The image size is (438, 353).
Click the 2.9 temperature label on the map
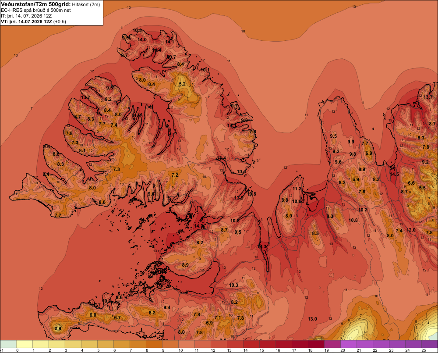pyautogui.click(x=58, y=328)
